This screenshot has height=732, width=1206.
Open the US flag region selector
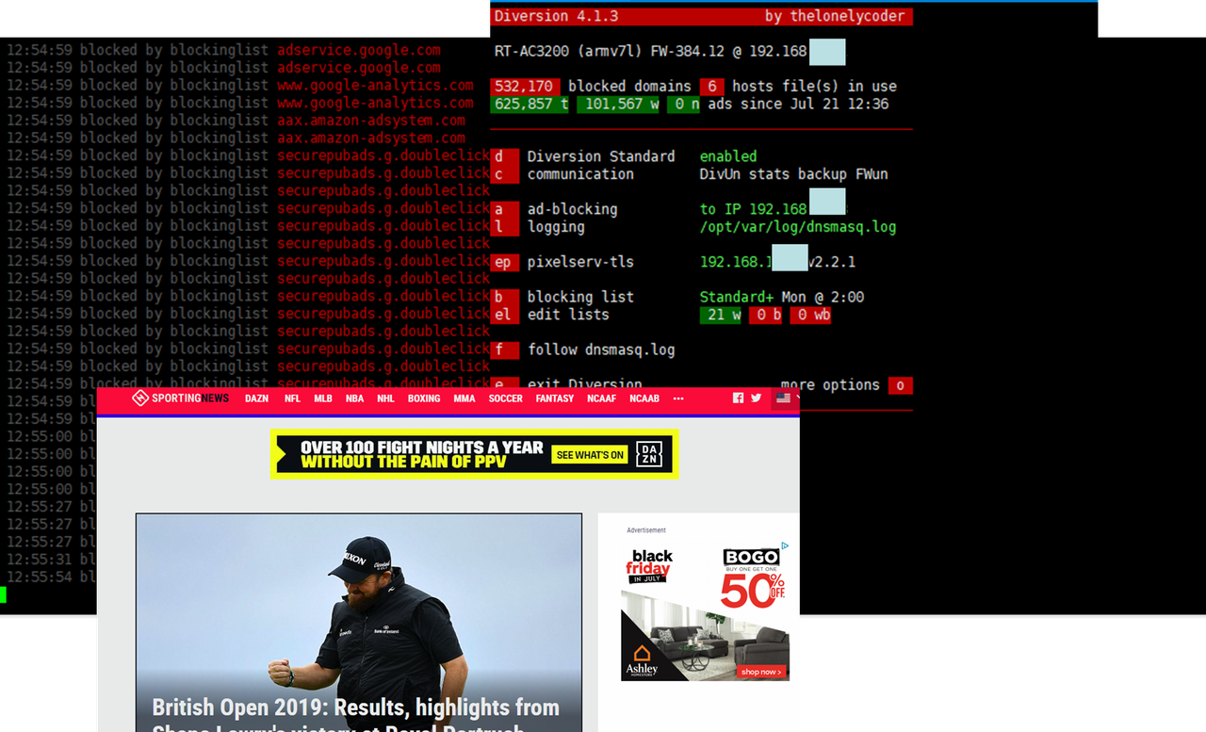coord(783,399)
